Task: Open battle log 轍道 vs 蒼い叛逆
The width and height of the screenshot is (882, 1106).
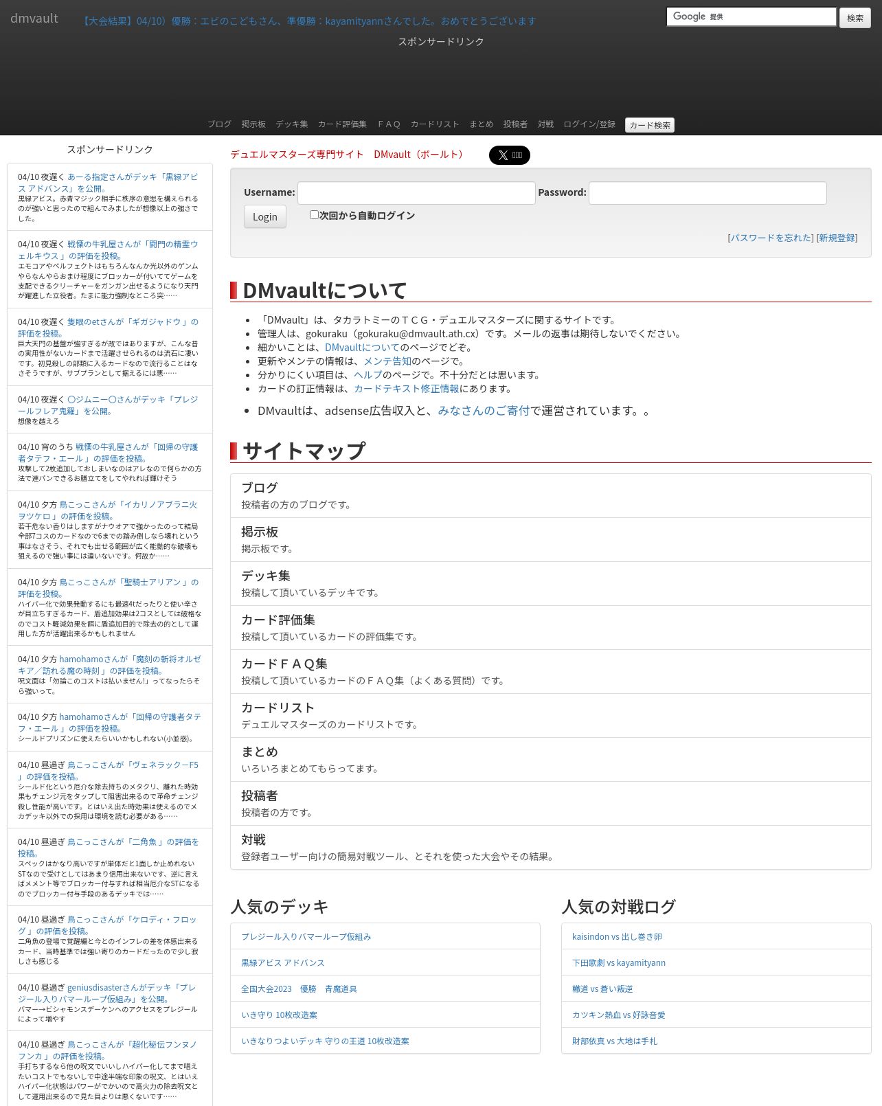Action: (x=602, y=989)
